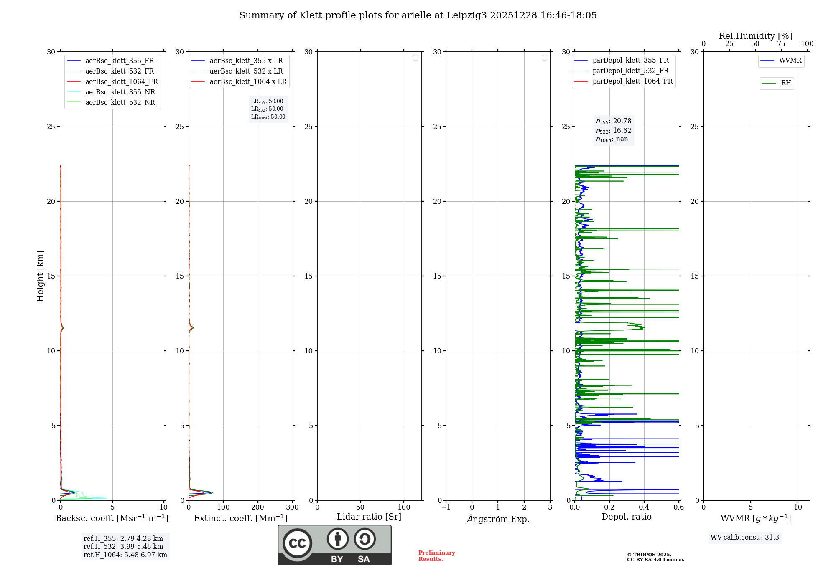Click the blue WVMR legend line
The height and width of the screenshot is (568, 836).
pos(767,61)
